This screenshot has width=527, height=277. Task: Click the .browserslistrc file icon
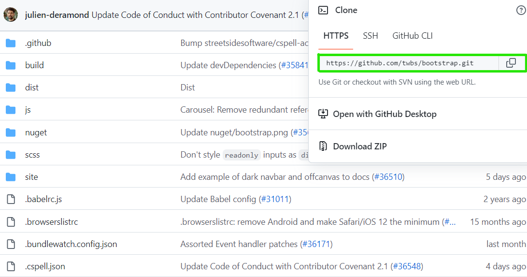11,221
